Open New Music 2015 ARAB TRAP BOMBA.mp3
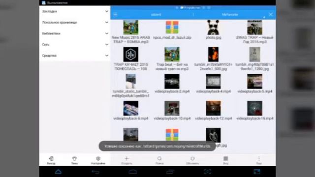The image size is (315, 177). click(x=131, y=32)
